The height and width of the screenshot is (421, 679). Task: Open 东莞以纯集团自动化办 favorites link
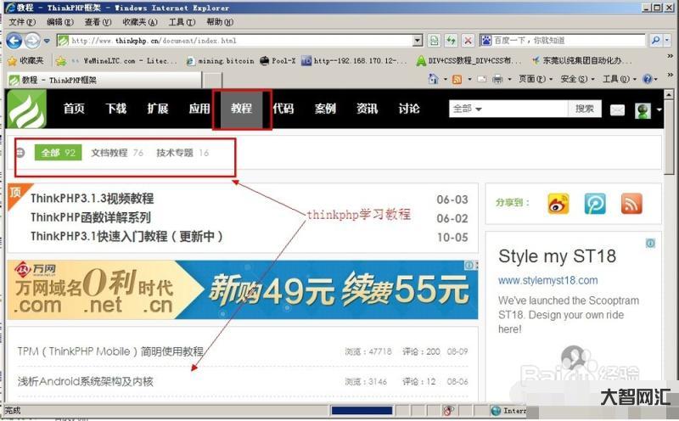click(581, 61)
